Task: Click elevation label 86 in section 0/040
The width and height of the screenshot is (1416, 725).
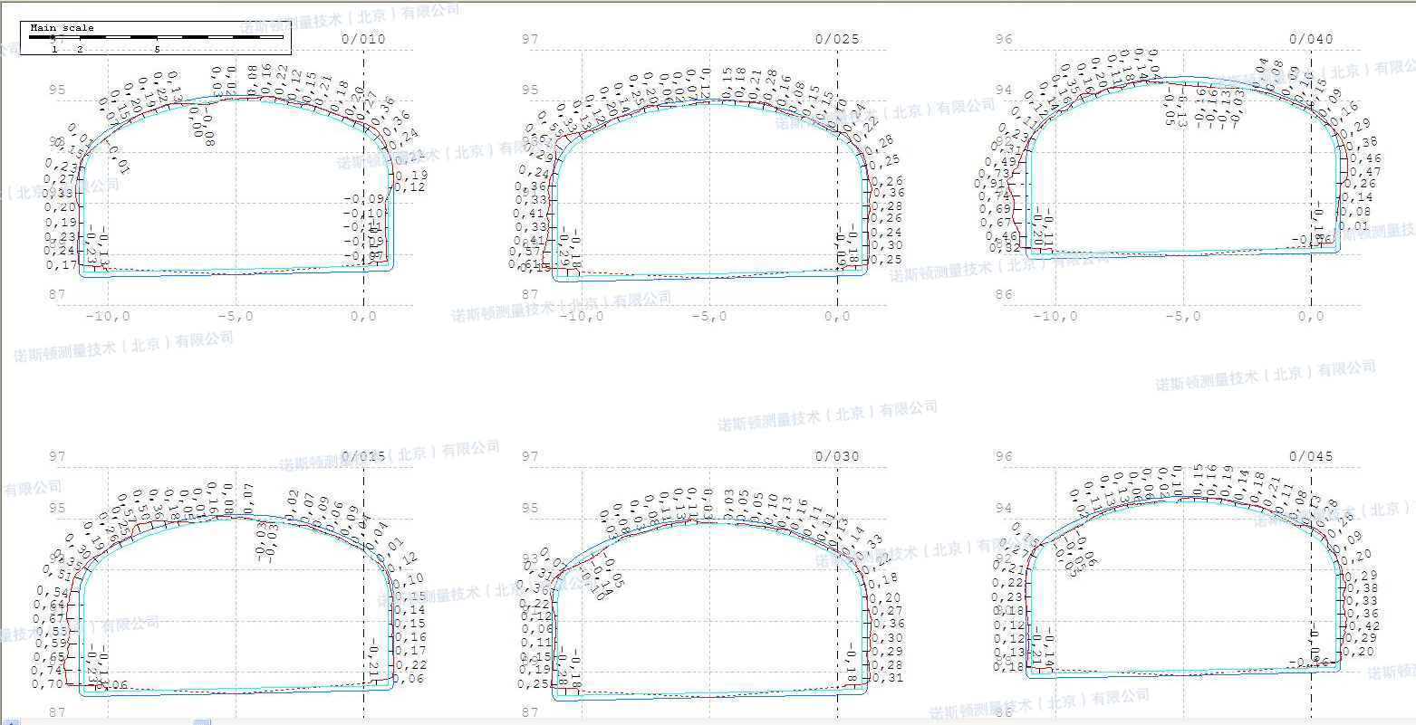Action: click(1004, 294)
